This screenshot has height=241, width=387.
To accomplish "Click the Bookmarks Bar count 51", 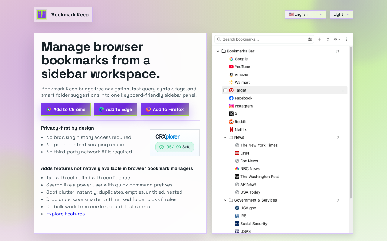I will [x=337, y=51].
